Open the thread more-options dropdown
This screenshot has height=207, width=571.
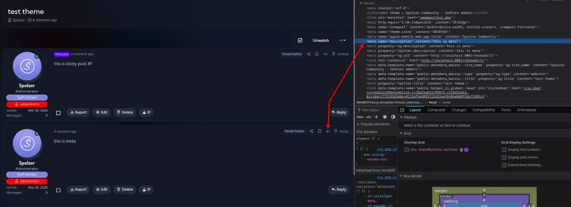coord(343,40)
